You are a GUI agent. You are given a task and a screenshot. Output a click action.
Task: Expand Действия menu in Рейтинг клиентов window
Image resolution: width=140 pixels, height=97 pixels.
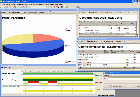[4, 12]
